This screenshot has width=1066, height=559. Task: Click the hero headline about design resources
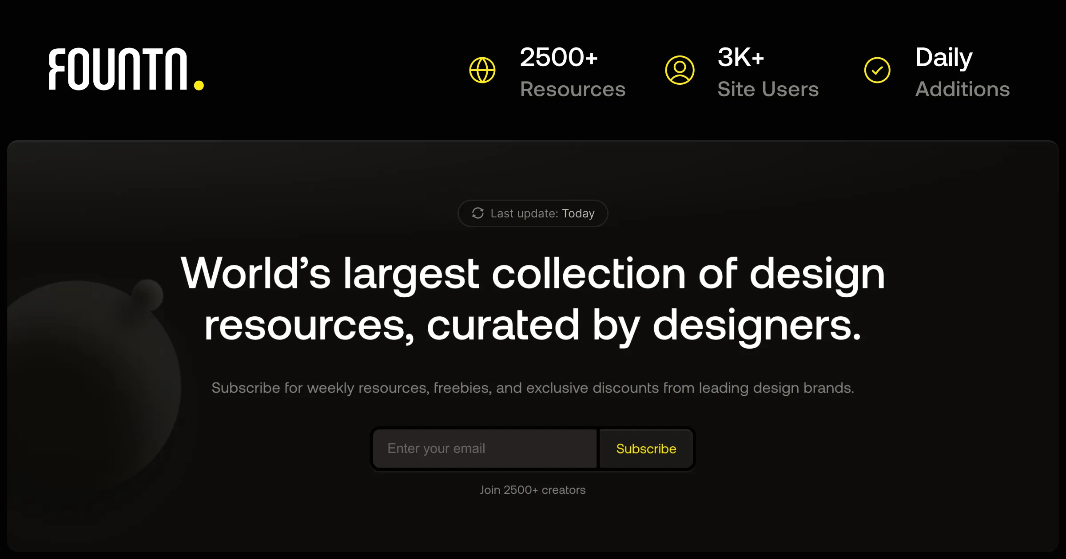pyautogui.click(x=533, y=299)
